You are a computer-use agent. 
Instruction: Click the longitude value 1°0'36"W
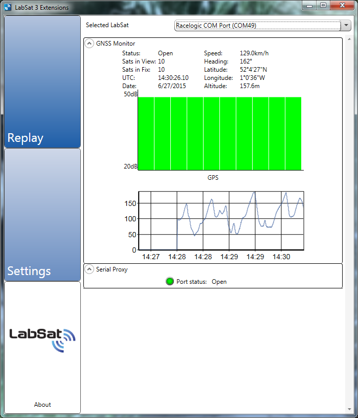point(252,77)
